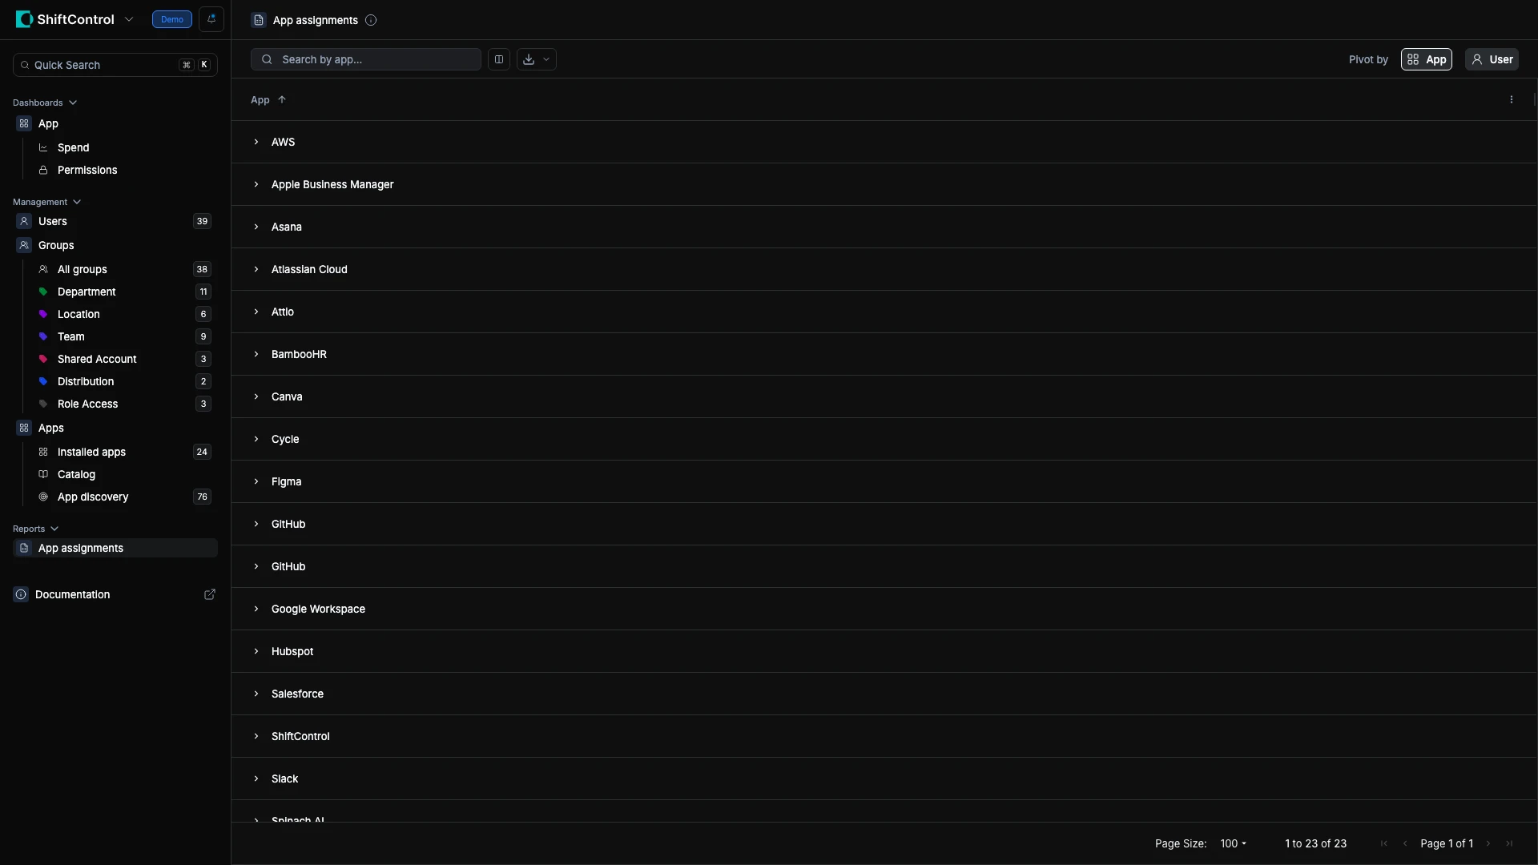Expand the Google Workspace row
Viewport: 1538px width, 865px height.
click(x=256, y=609)
